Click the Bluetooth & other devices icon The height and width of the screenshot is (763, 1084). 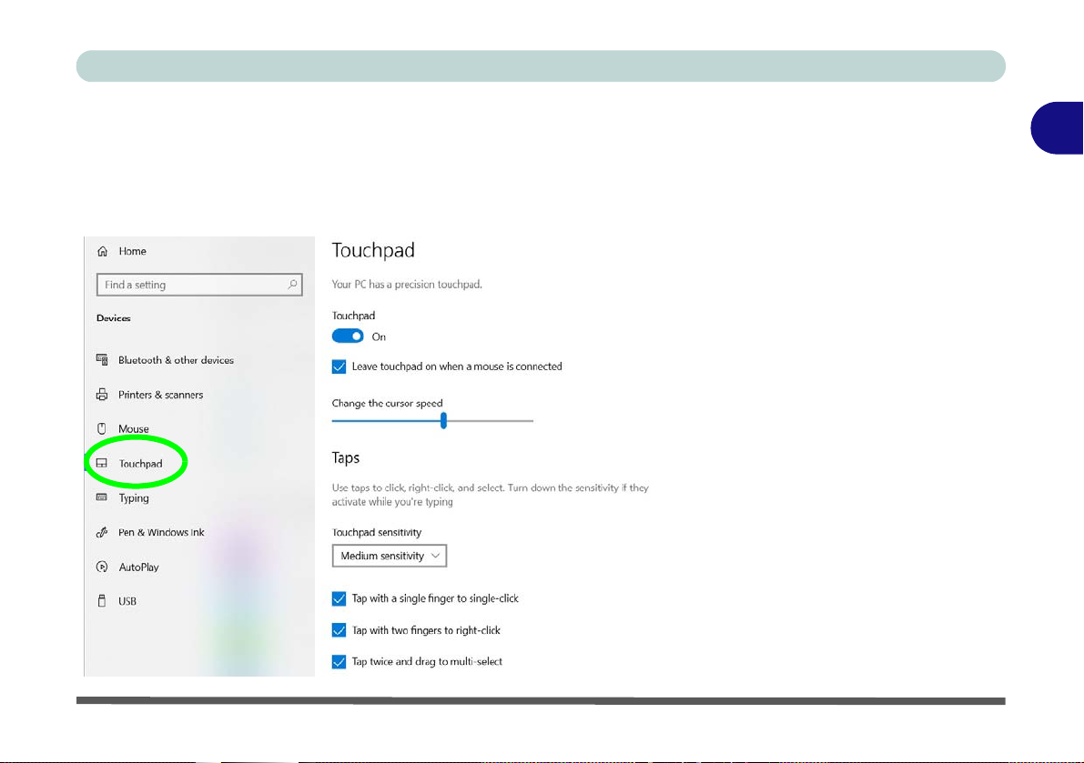[x=102, y=360]
